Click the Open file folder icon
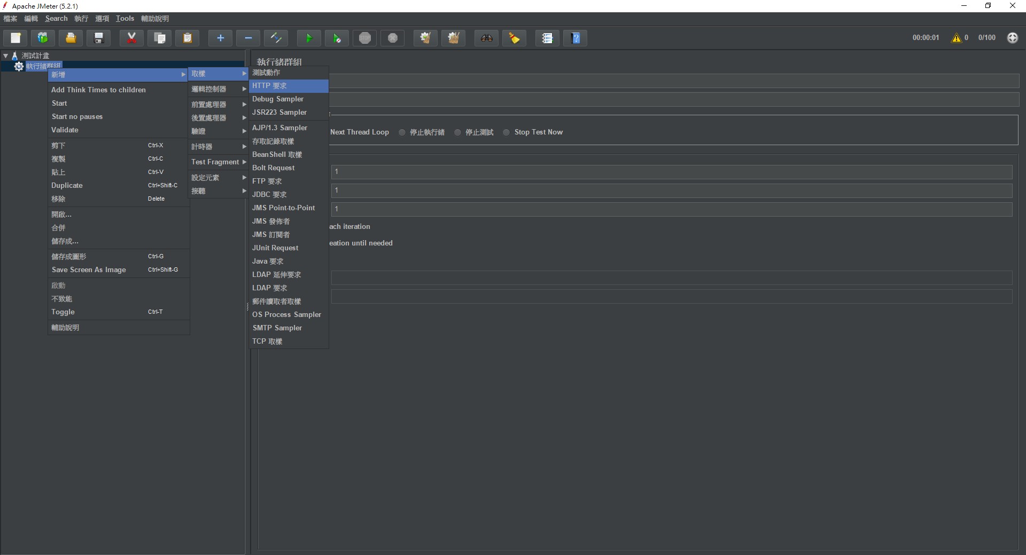 (x=71, y=38)
